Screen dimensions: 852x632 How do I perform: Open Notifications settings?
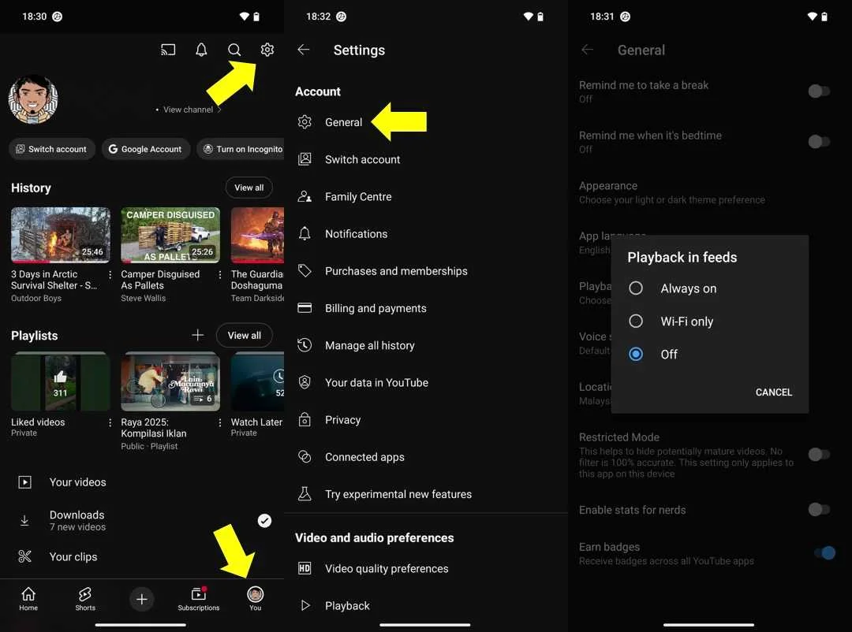click(x=426, y=234)
